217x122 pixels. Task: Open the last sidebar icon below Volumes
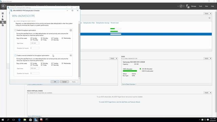click(x=3, y=25)
